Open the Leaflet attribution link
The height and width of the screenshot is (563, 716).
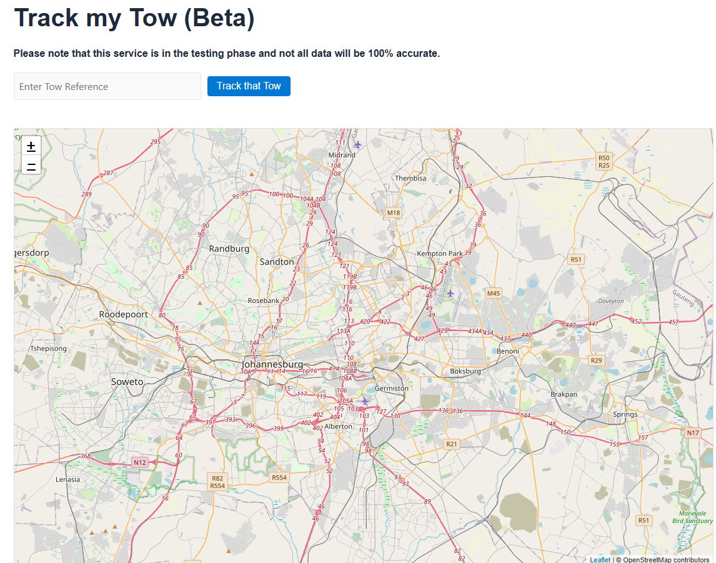(600, 560)
